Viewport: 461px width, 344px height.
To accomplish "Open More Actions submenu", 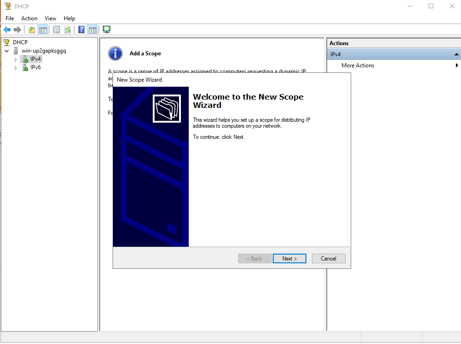I will [x=358, y=65].
